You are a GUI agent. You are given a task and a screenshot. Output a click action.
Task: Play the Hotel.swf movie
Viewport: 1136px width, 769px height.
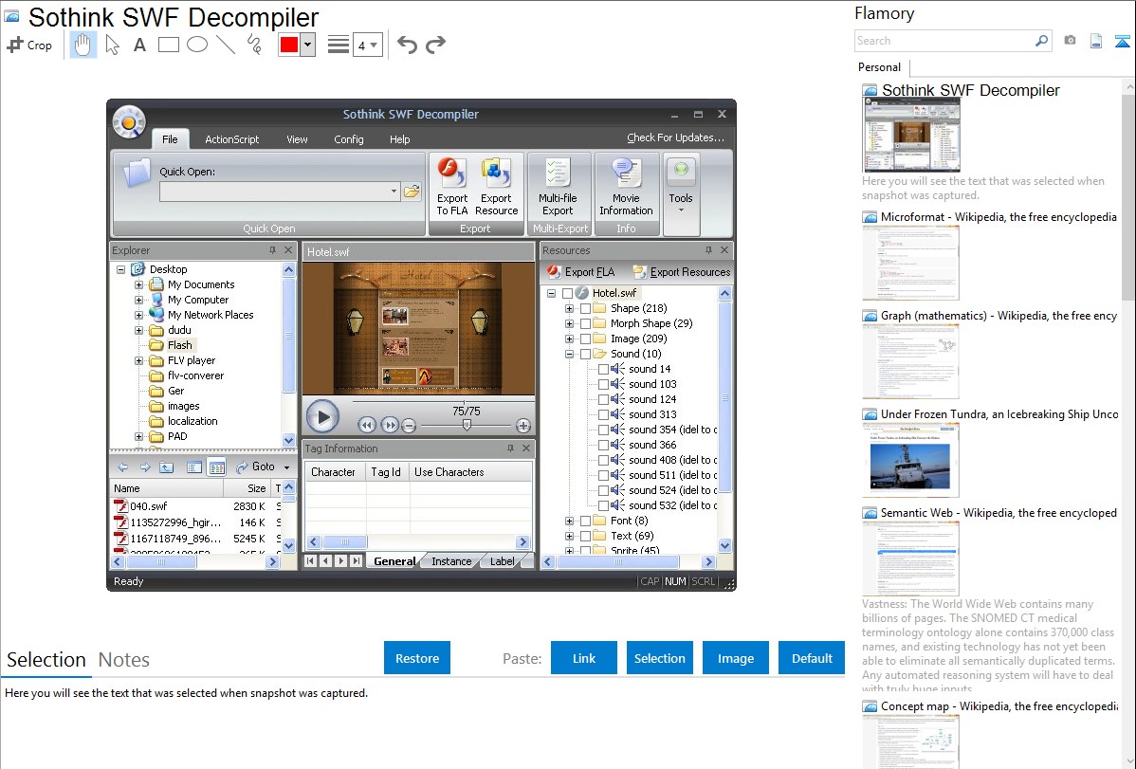pyautogui.click(x=322, y=417)
